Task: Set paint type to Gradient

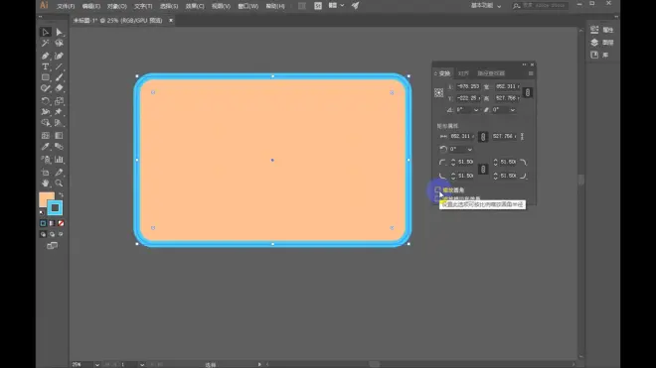Action: [x=52, y=223]
